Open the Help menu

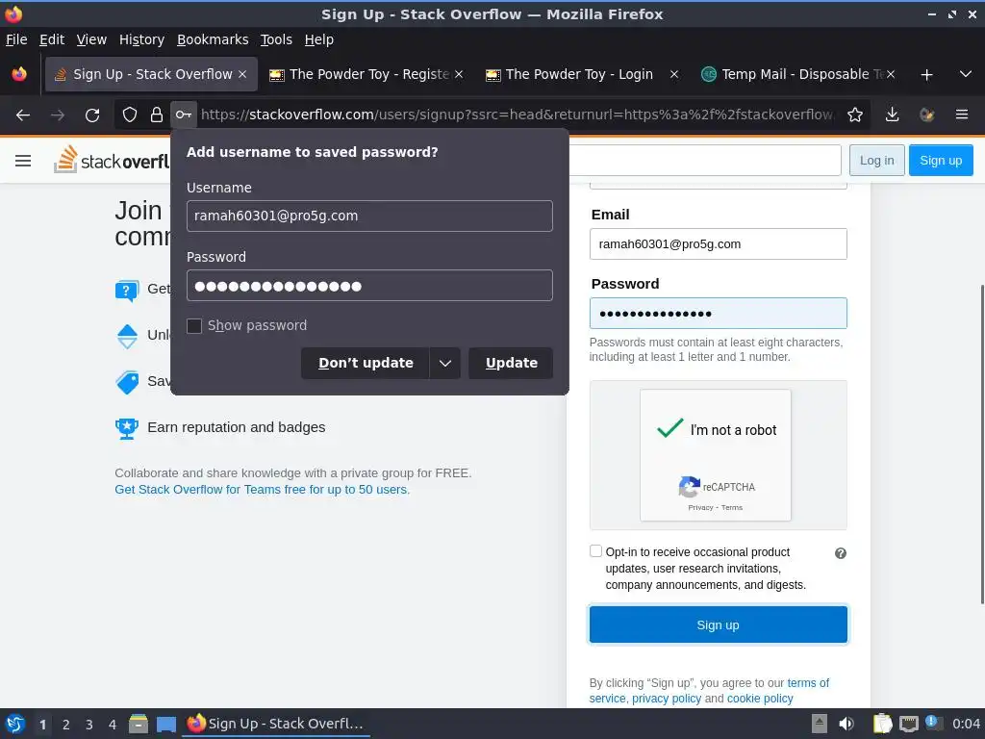(x=318, y=39)
